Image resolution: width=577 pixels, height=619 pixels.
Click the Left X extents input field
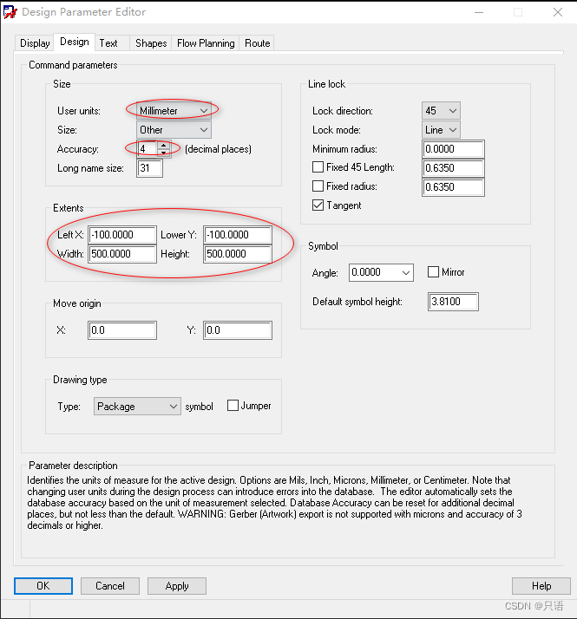pos(122,236)
